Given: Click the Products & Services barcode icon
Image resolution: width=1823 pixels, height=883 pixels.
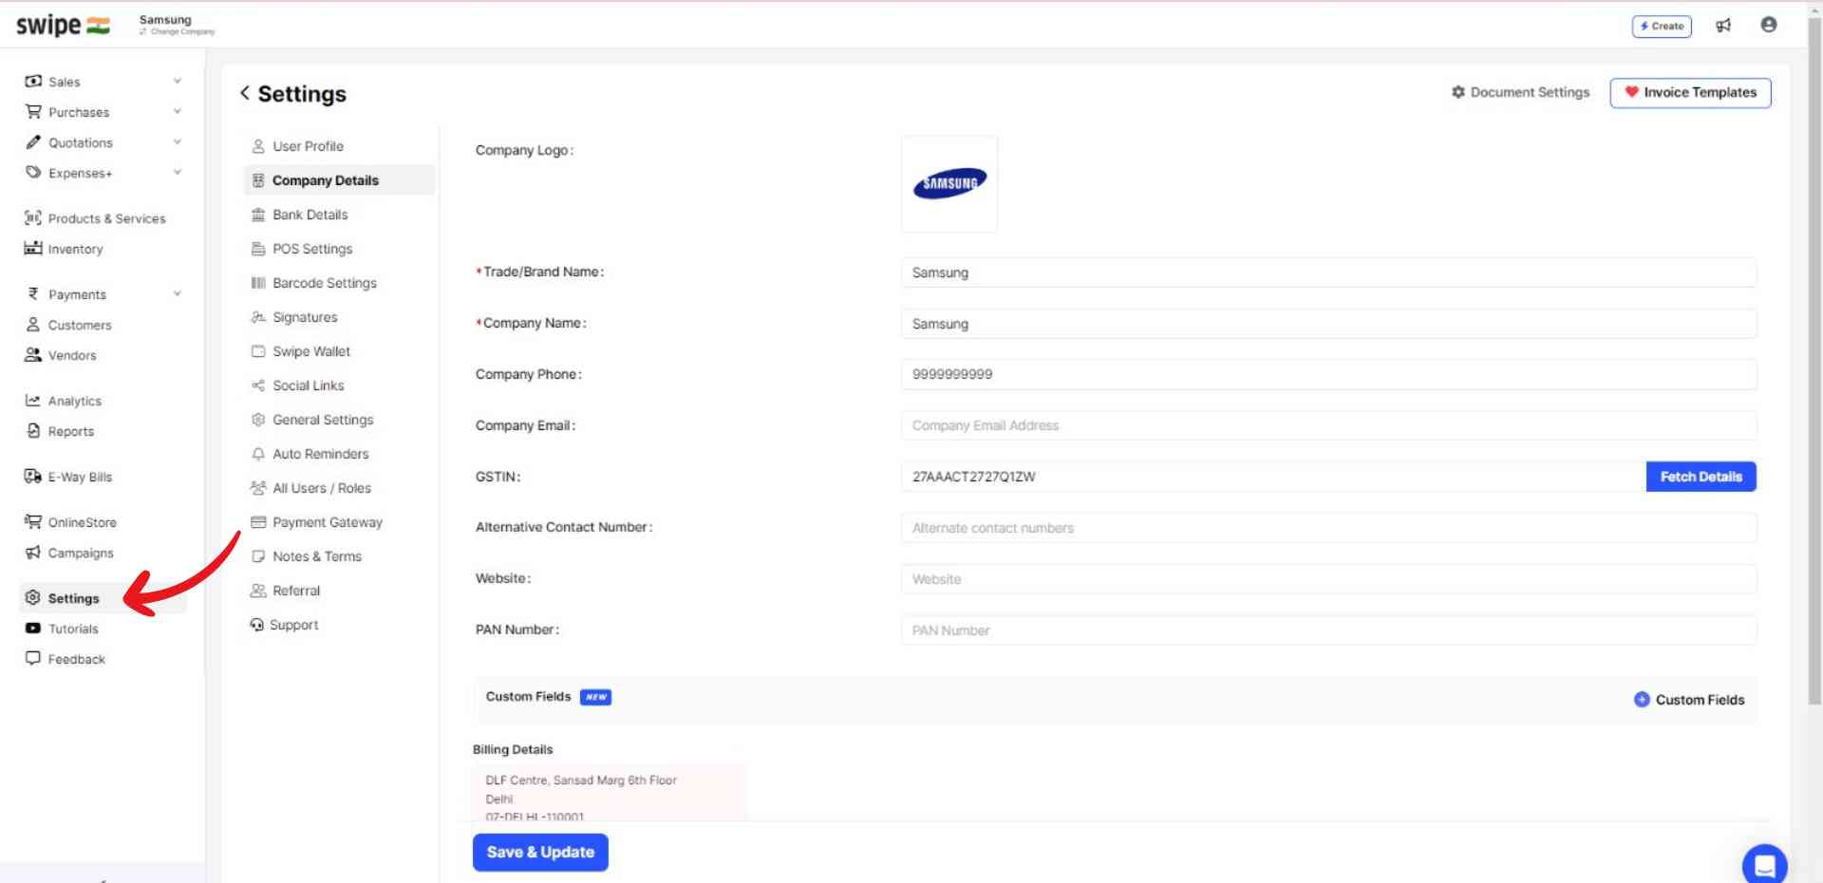Looking at the screenshot, I should (x=33, y=218).
